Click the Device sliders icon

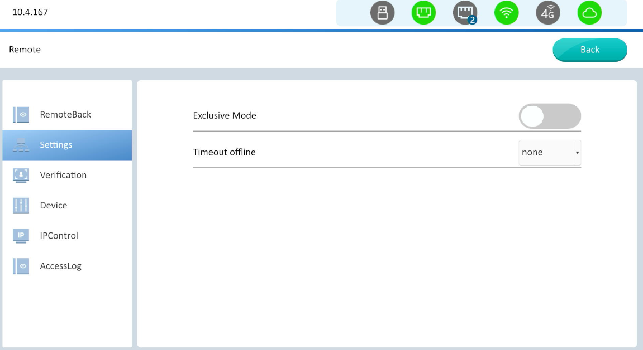[21, 206]
